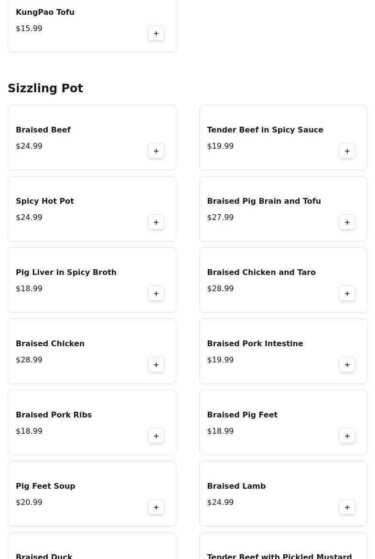This screenshot has width=375, height=559.
Task: Add Braised Pig Feet to cart
Action: [x=347, y=436]
